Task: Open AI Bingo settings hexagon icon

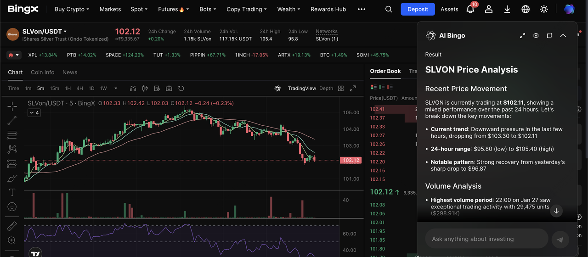Action: (536, 36)
